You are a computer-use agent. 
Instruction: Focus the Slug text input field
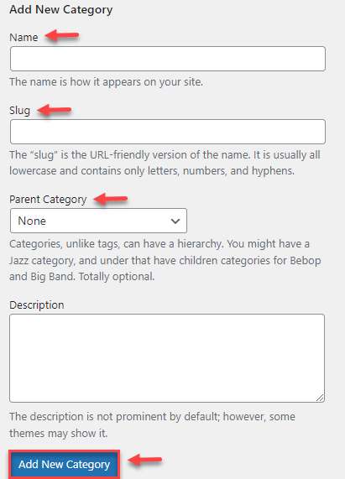167,132
